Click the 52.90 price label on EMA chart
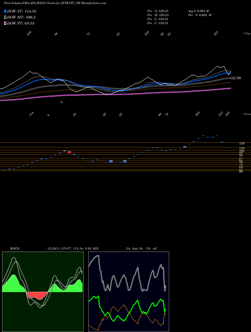This screenshot has width=251, height=332. 236,78
